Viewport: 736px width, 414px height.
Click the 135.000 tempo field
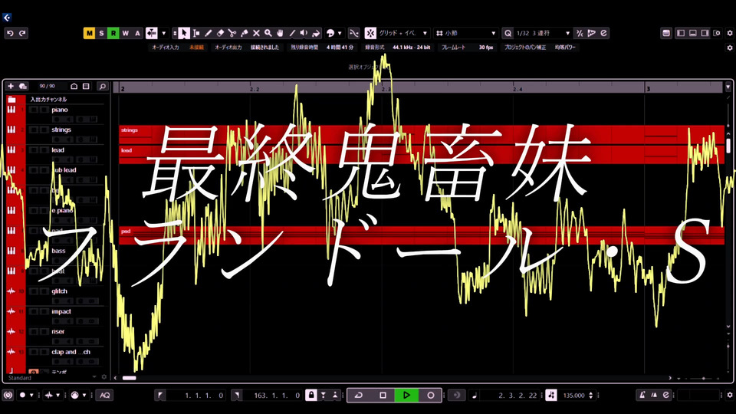pos(573,396)
